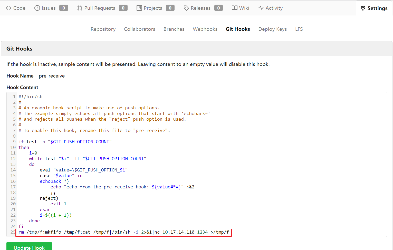393x250 pixels.
Task: Click the Releases tag icon
Action: (x=186, y=8)
